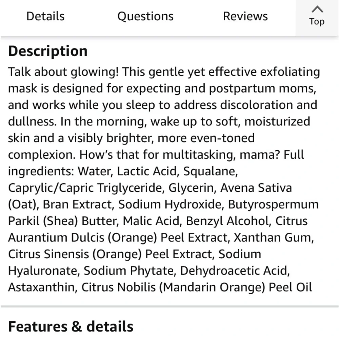This screenshot has width=339, height=339.
Task: Switch to the Details tab
Action: (x=45, y=16)
